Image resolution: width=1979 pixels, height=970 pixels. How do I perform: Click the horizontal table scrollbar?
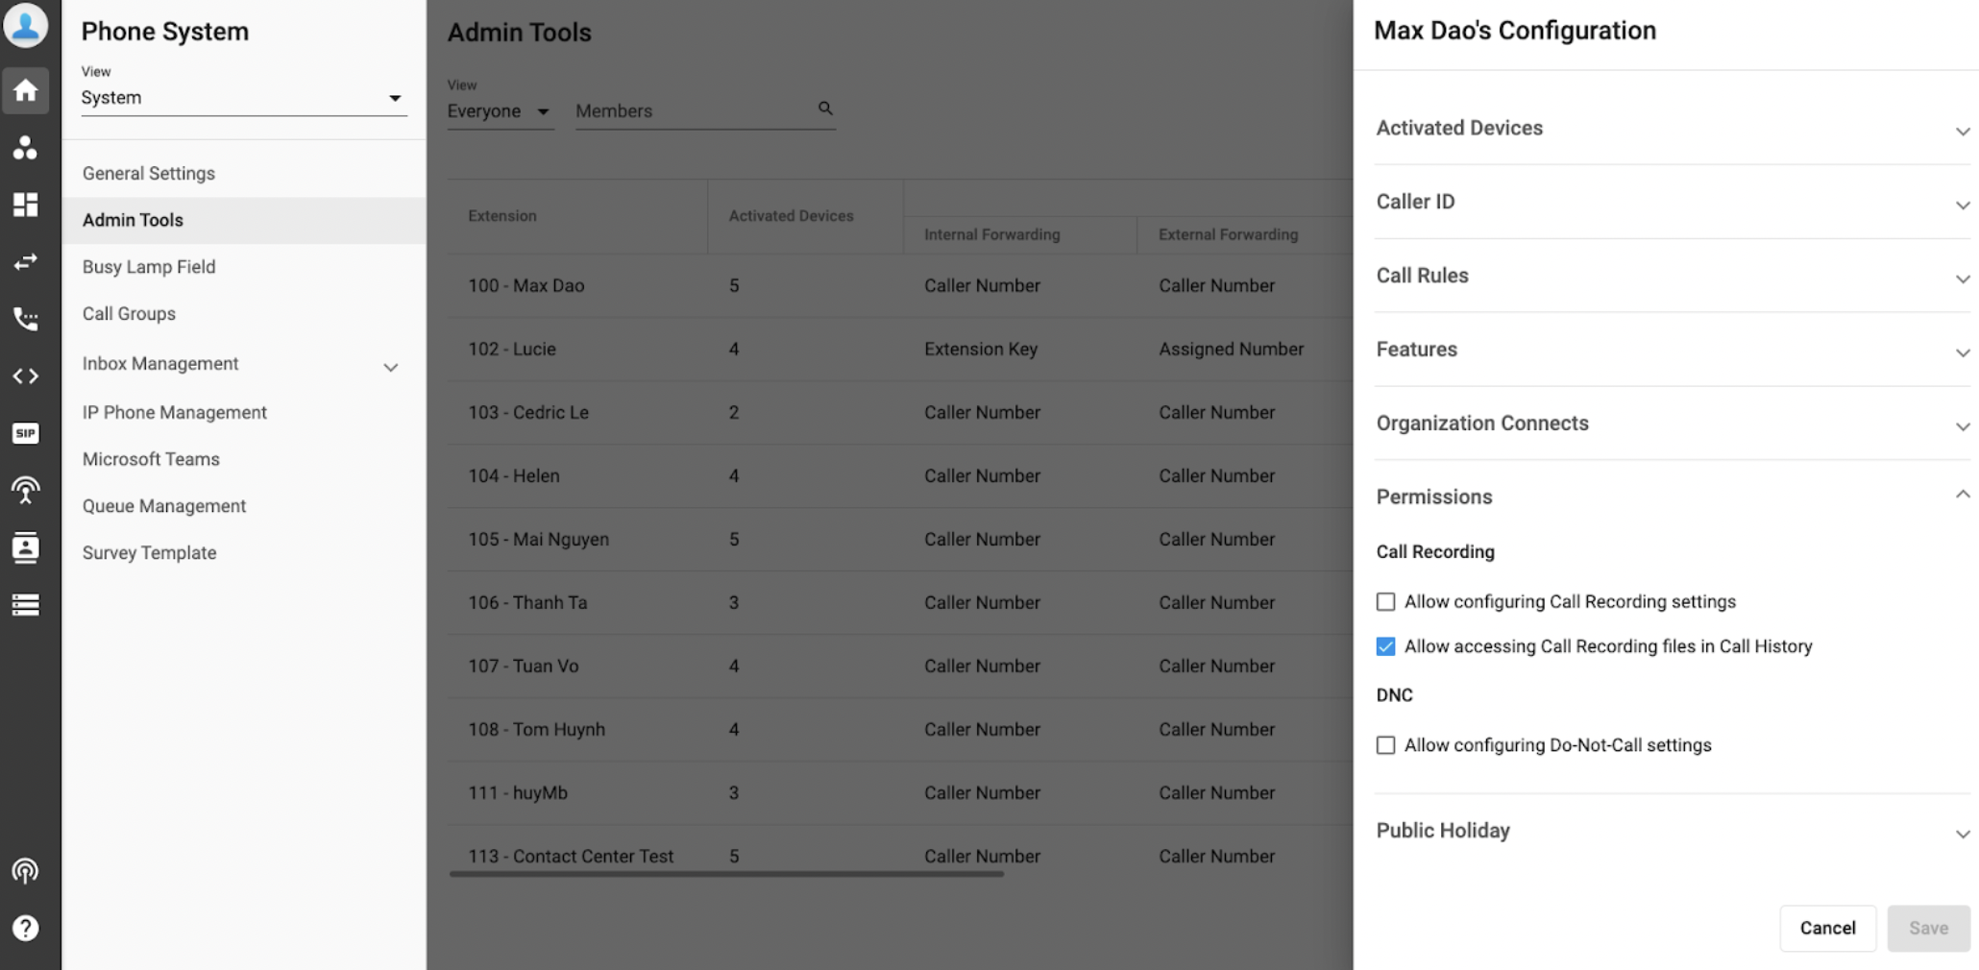pos(726,874)
